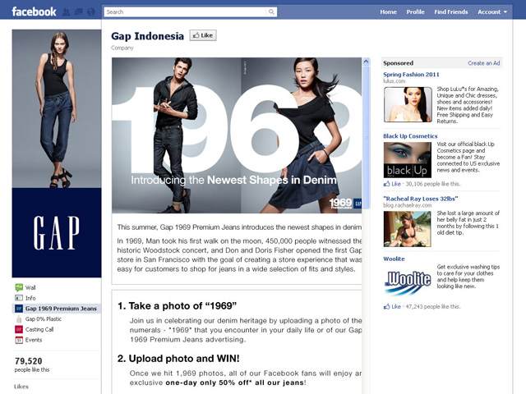
Task: Click the Woolite logo thumbnail
Action: point(408,282)
